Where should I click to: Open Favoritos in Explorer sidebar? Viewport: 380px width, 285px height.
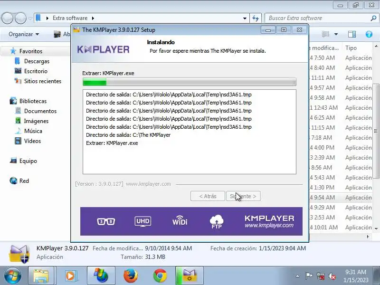click(x=31, y=51)
